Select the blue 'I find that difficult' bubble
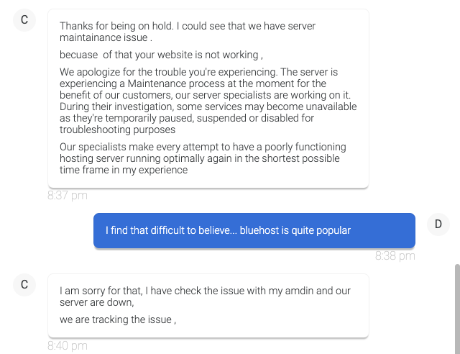 click(254, 231)
